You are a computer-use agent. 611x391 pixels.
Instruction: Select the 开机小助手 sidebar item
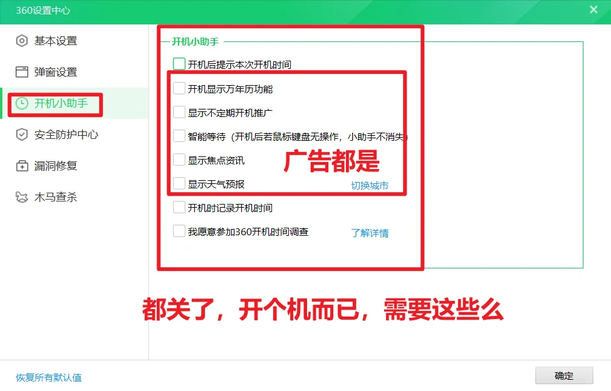tap(74, 103)
